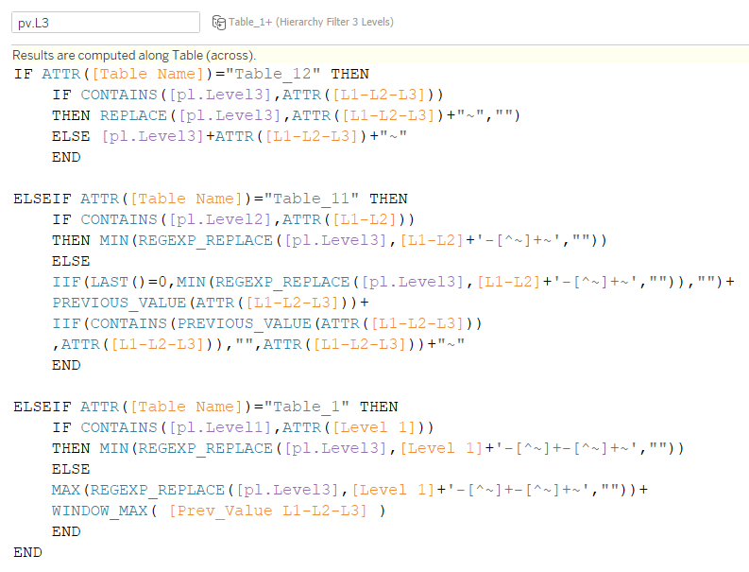
Task: Click the MAX function at the line start
Action: coord(65,490)
